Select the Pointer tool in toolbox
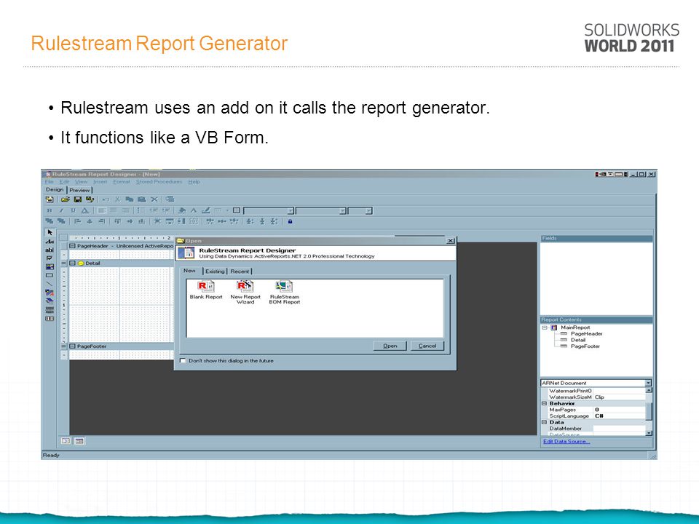699x524 pixels. [x=50, y=233]
